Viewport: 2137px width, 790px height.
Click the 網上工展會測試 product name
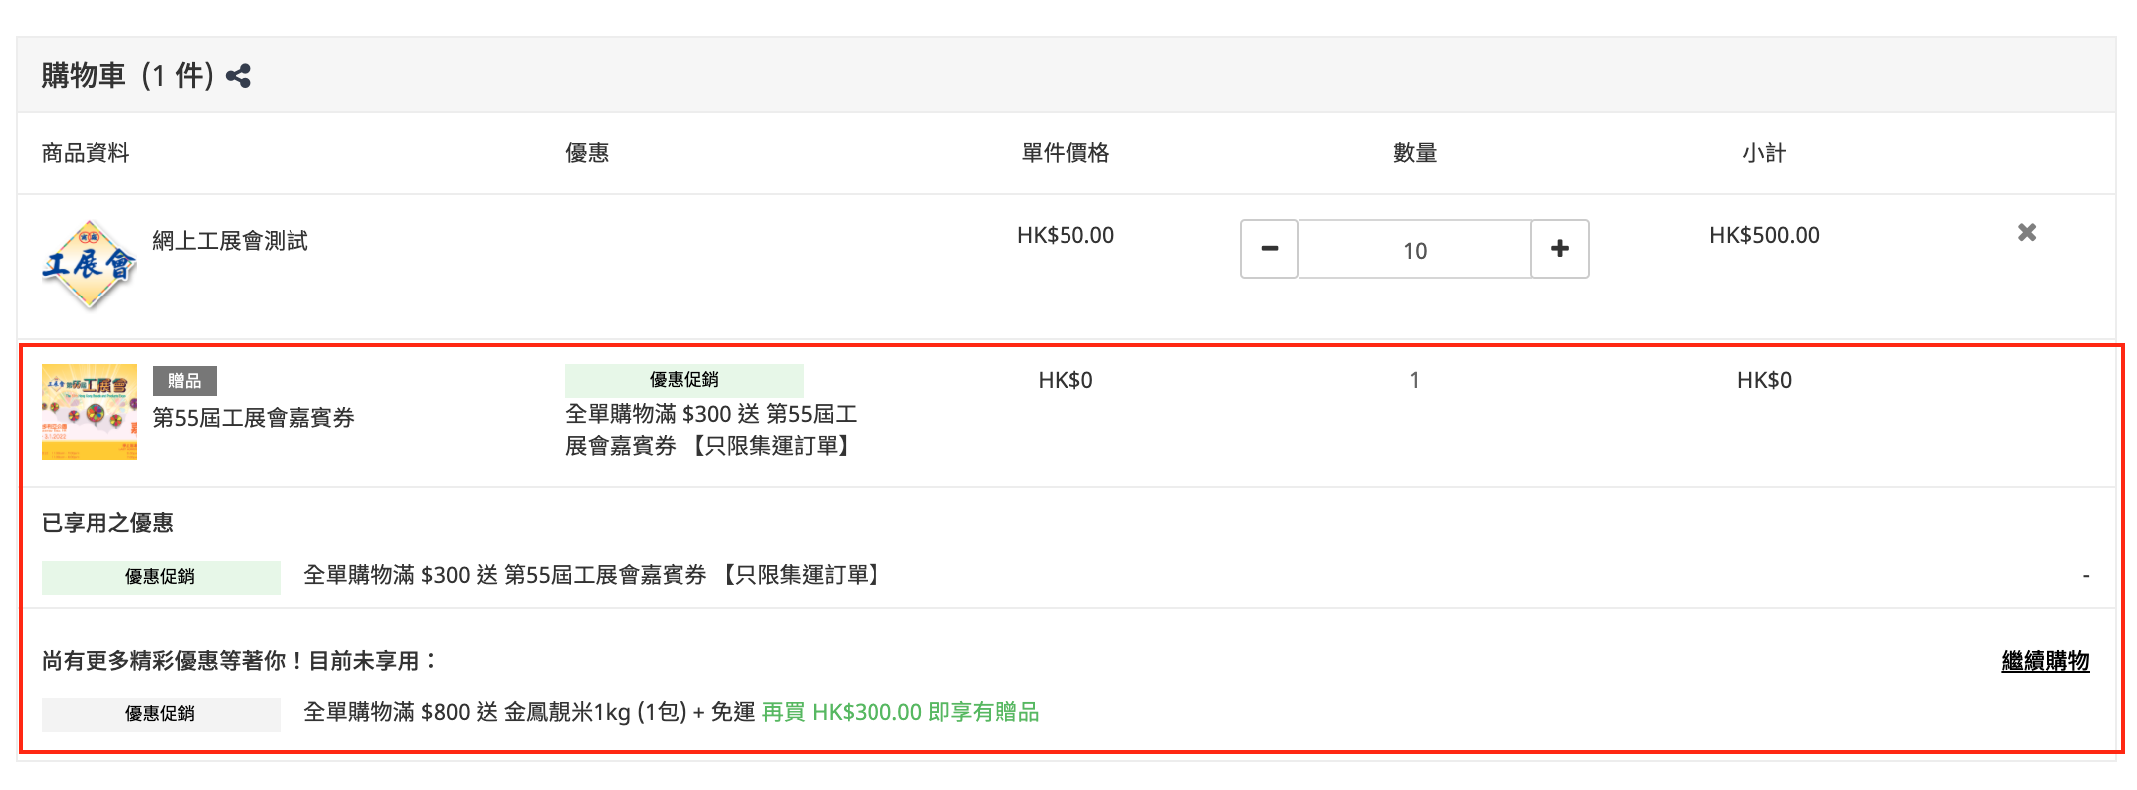230,241
